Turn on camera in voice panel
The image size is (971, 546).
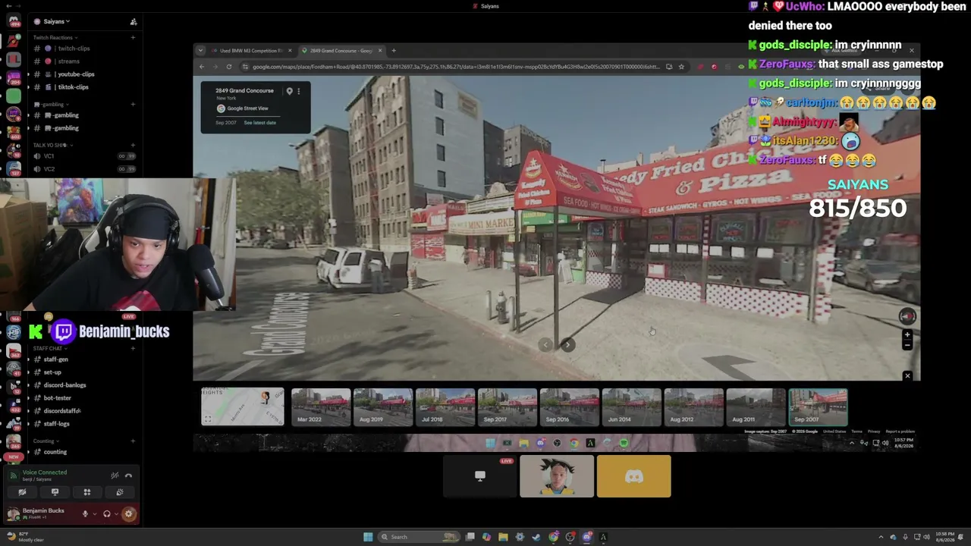[22, 492]
